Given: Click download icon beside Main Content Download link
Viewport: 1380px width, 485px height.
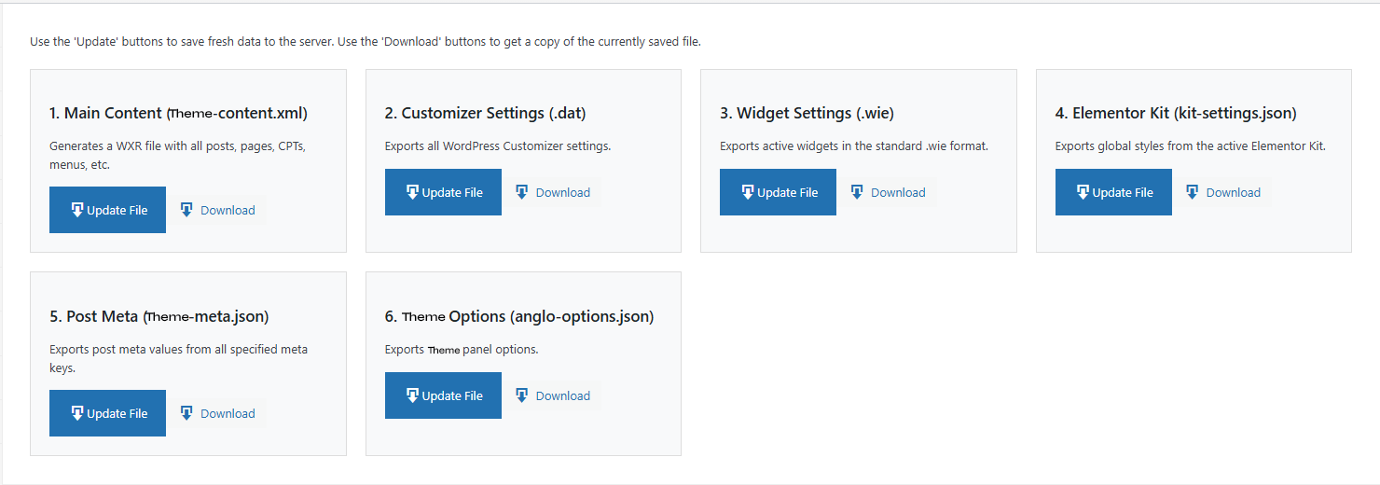Looking at the screenshot, I should pyautogui.click(x=186, y=210).
